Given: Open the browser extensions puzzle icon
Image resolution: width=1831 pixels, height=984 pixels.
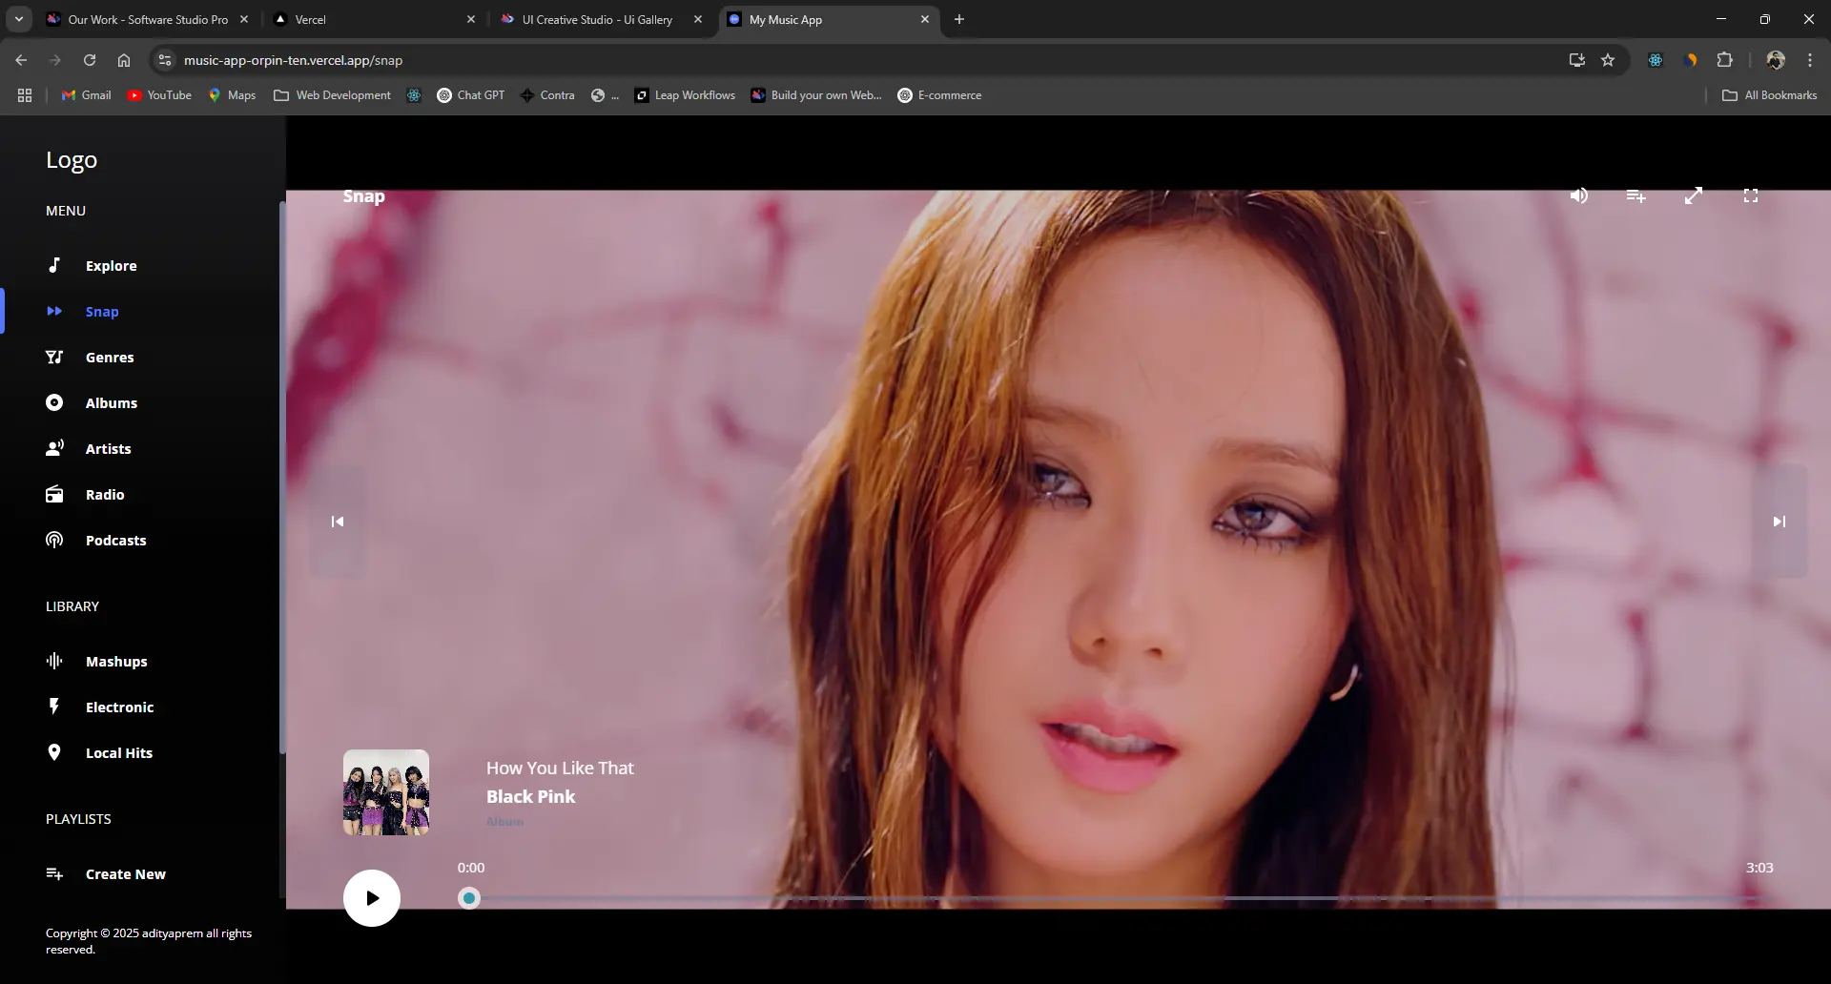Looking at the screenshot, I should coord(1725,60).
